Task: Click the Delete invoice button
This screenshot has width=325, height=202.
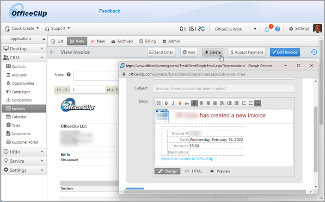Action: tap(213, 52)
